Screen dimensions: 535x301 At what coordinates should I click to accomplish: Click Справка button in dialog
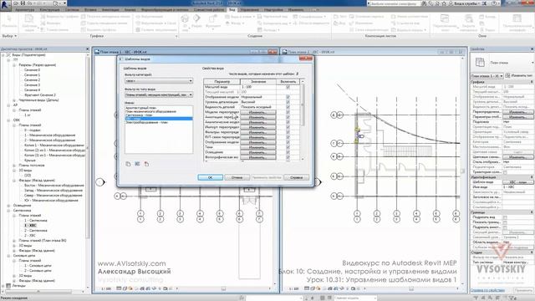click(x=296, y=177)
